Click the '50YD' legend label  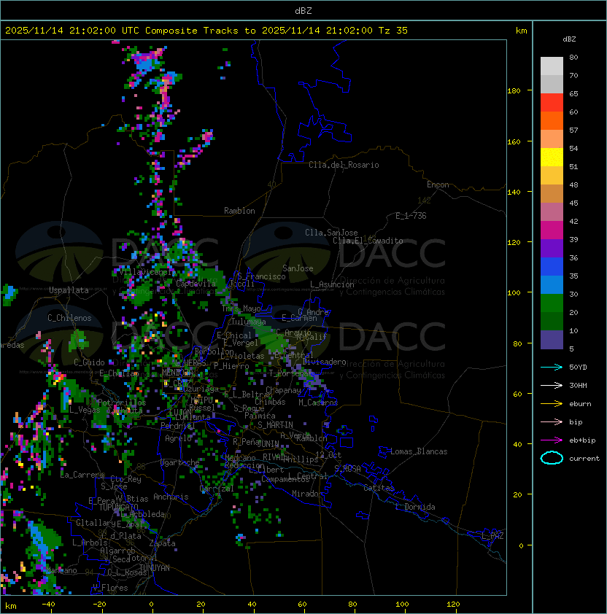[578, 368]
